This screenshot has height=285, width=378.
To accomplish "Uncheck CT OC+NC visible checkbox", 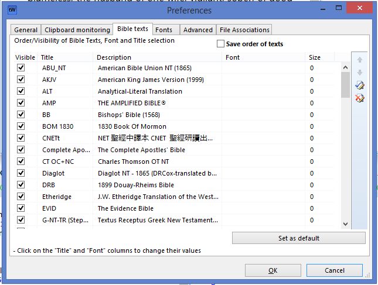I will [x=21, y=162].
